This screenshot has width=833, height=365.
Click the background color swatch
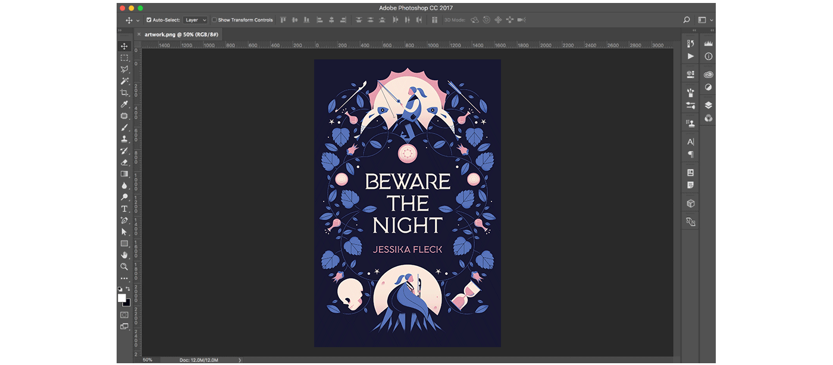click(127, 303)
